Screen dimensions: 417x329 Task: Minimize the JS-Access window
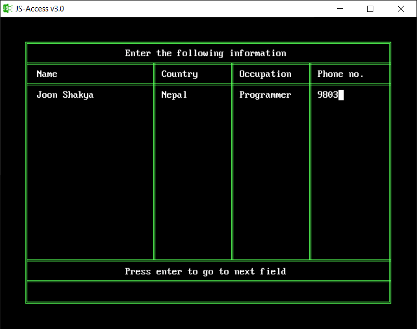340,9
